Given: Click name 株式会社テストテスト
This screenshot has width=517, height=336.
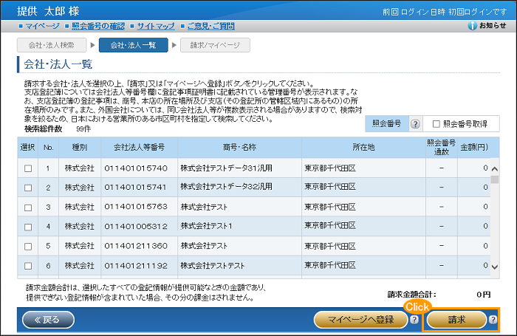Looking at the screenshot, I should coord(213,266).
